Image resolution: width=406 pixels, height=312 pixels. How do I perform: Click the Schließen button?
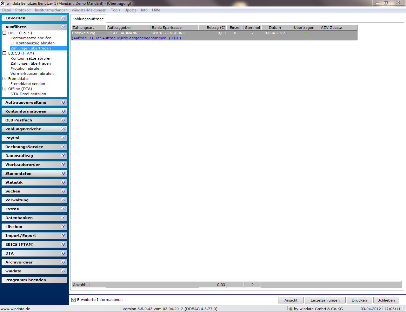(x=386, y=300)
